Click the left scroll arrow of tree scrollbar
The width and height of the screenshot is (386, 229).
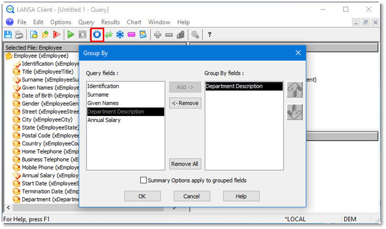[9, 208]
